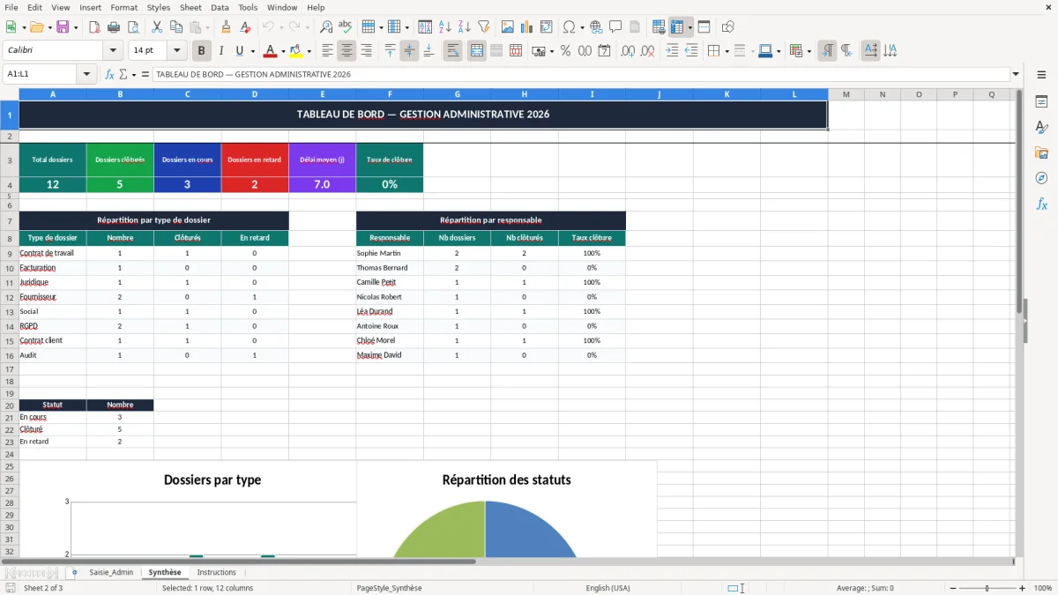Toggle Wrap Text button
1058x595 pixels.
[452, 51]
